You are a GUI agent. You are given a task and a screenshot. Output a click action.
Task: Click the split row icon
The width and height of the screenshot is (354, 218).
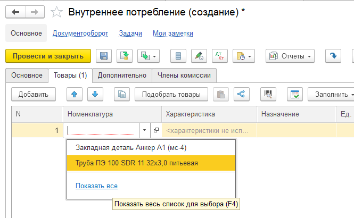241,95
